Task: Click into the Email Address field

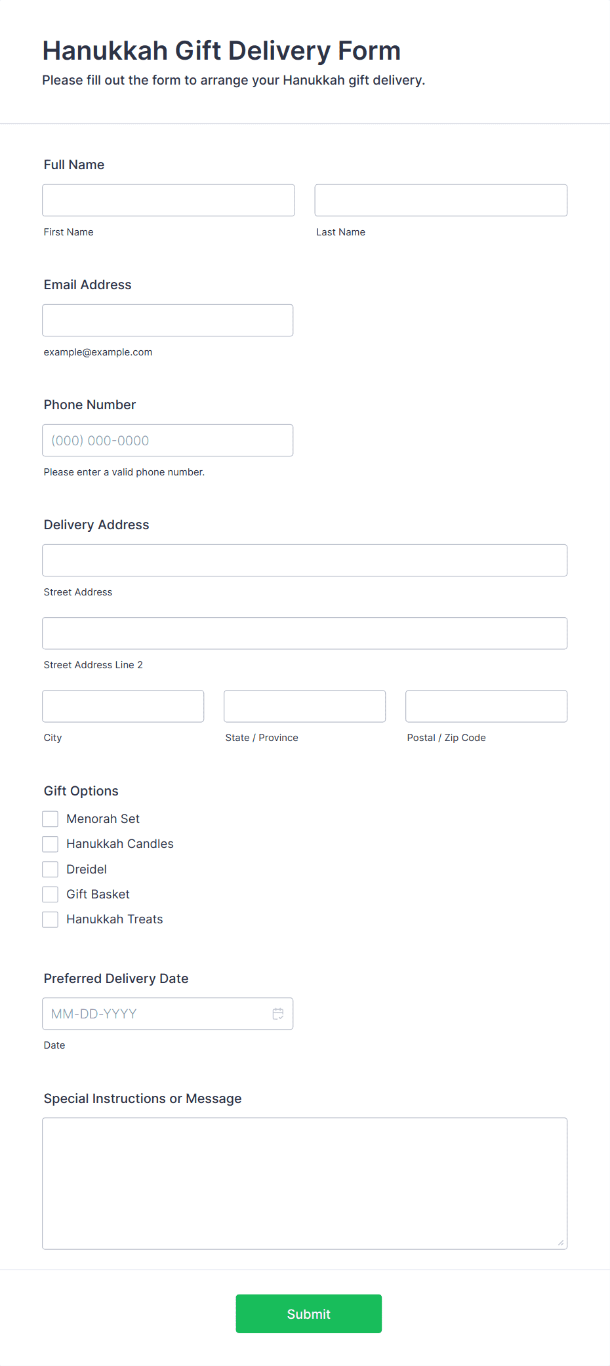Action: point(168,320)
